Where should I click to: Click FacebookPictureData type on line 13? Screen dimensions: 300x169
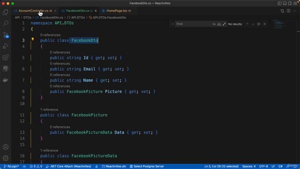pos(90,132)
